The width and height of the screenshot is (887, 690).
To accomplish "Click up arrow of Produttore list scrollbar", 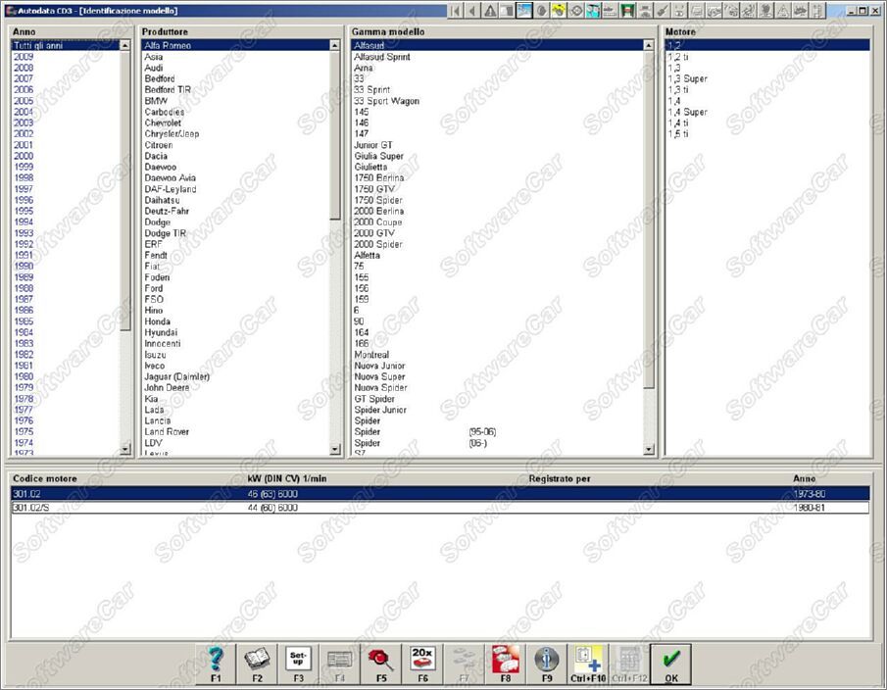I will (335, 45).
